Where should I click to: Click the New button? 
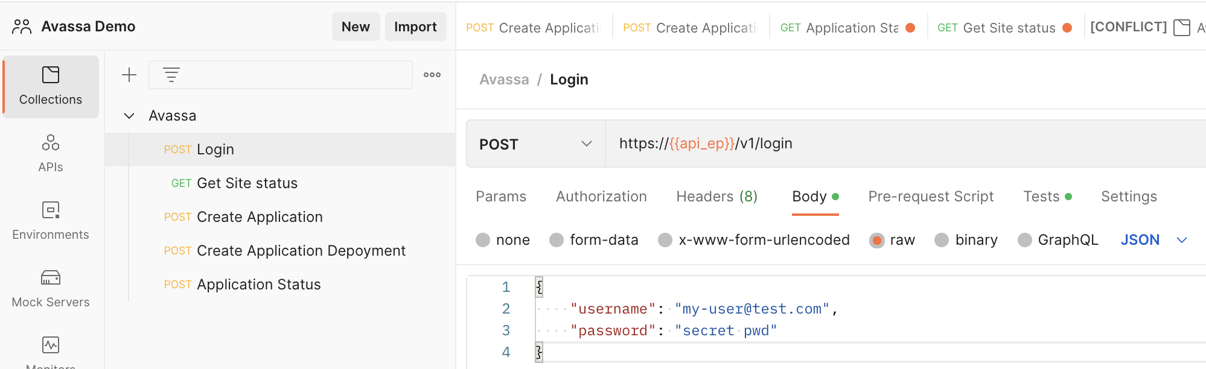pos(356,27)
